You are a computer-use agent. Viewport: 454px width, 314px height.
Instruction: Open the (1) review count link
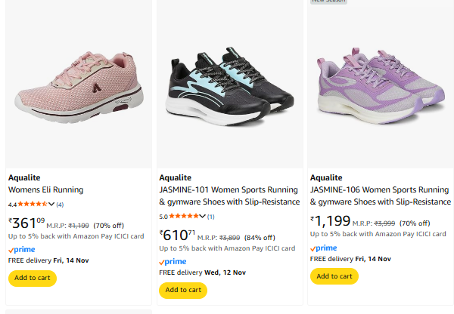[x=211, y=217]
